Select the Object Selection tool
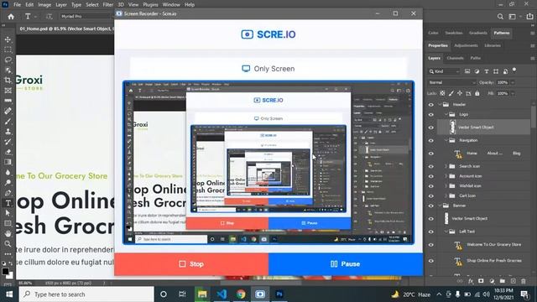537x302 pixels. [x=8, y=70]
